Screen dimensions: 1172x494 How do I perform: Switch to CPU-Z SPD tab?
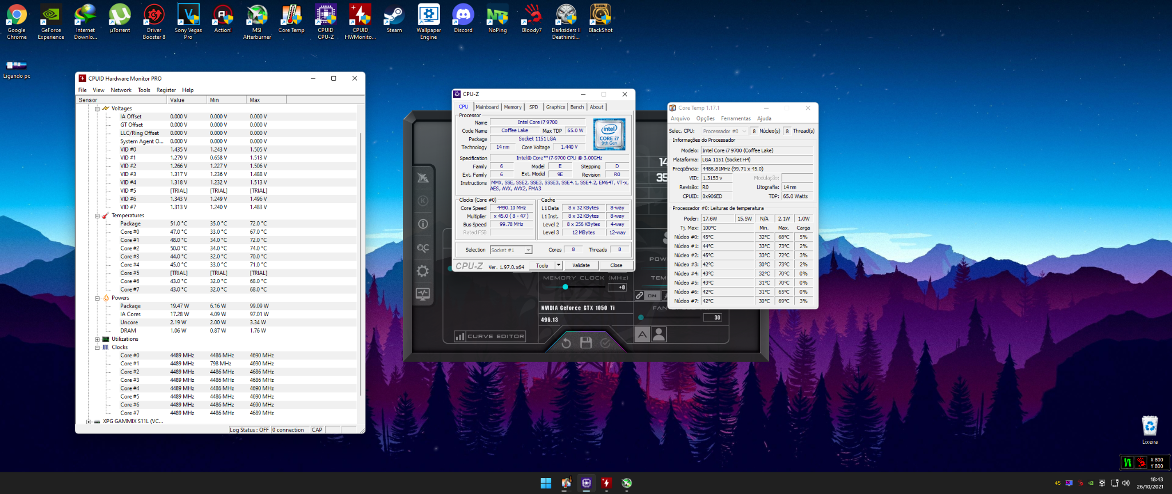(x=533, y=107)
